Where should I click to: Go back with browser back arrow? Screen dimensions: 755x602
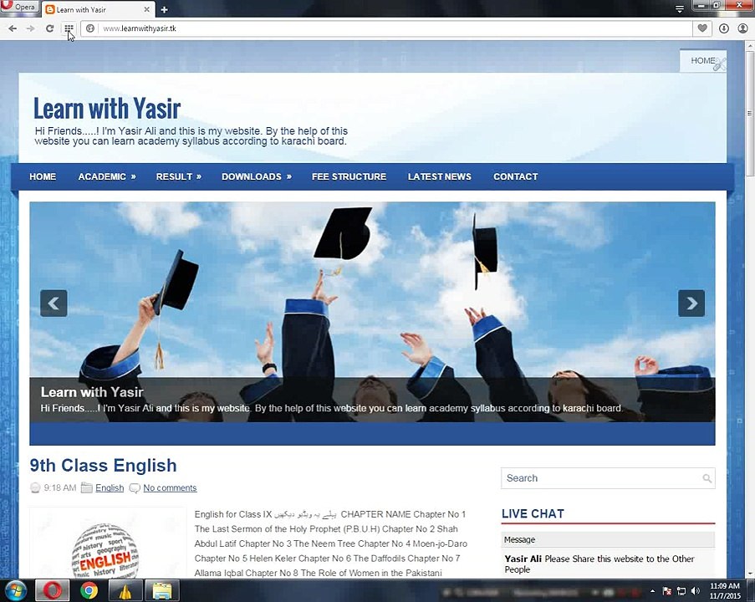coord(13,28)
